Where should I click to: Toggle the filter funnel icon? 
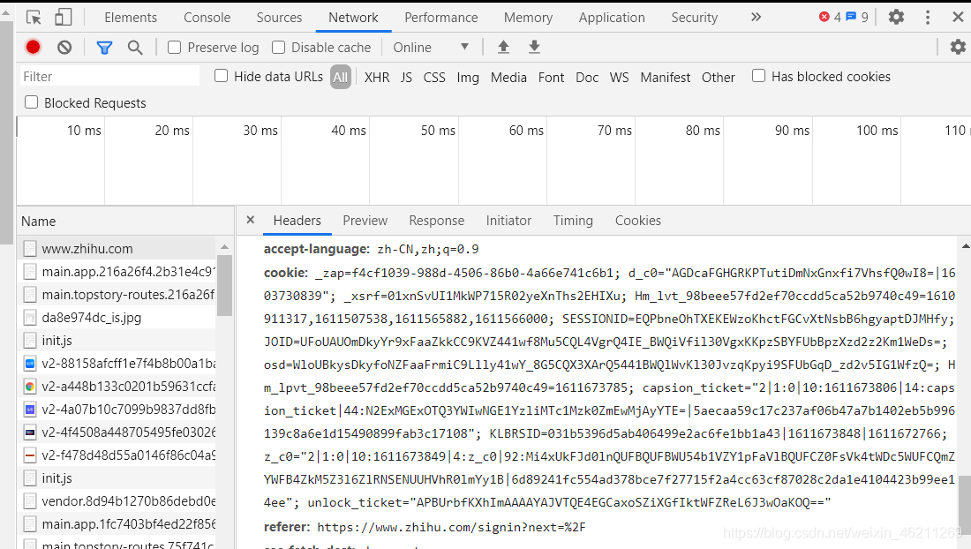(104, 47)
